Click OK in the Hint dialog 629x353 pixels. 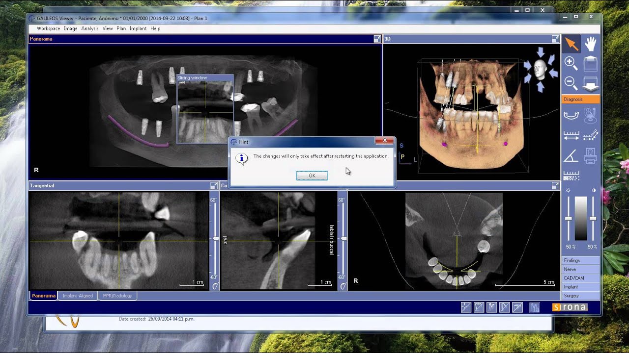click(312, 176)
